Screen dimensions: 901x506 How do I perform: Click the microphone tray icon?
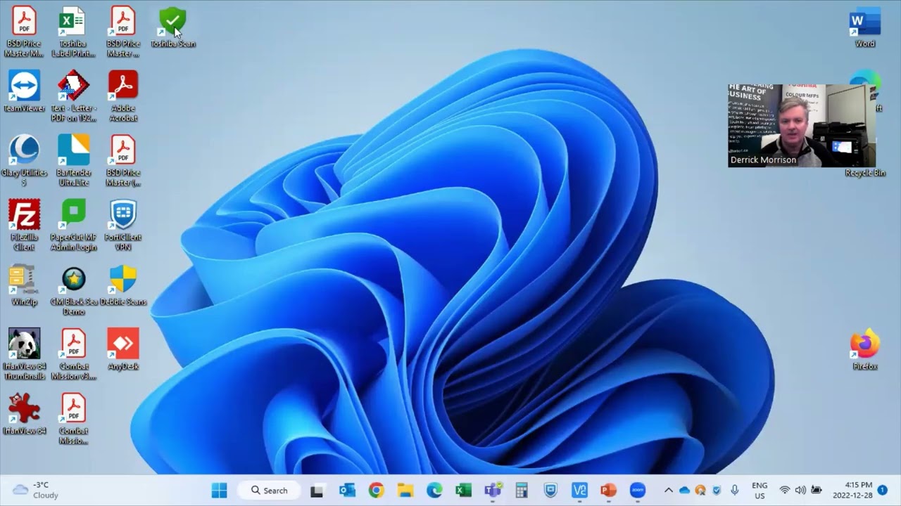[734, 490]
